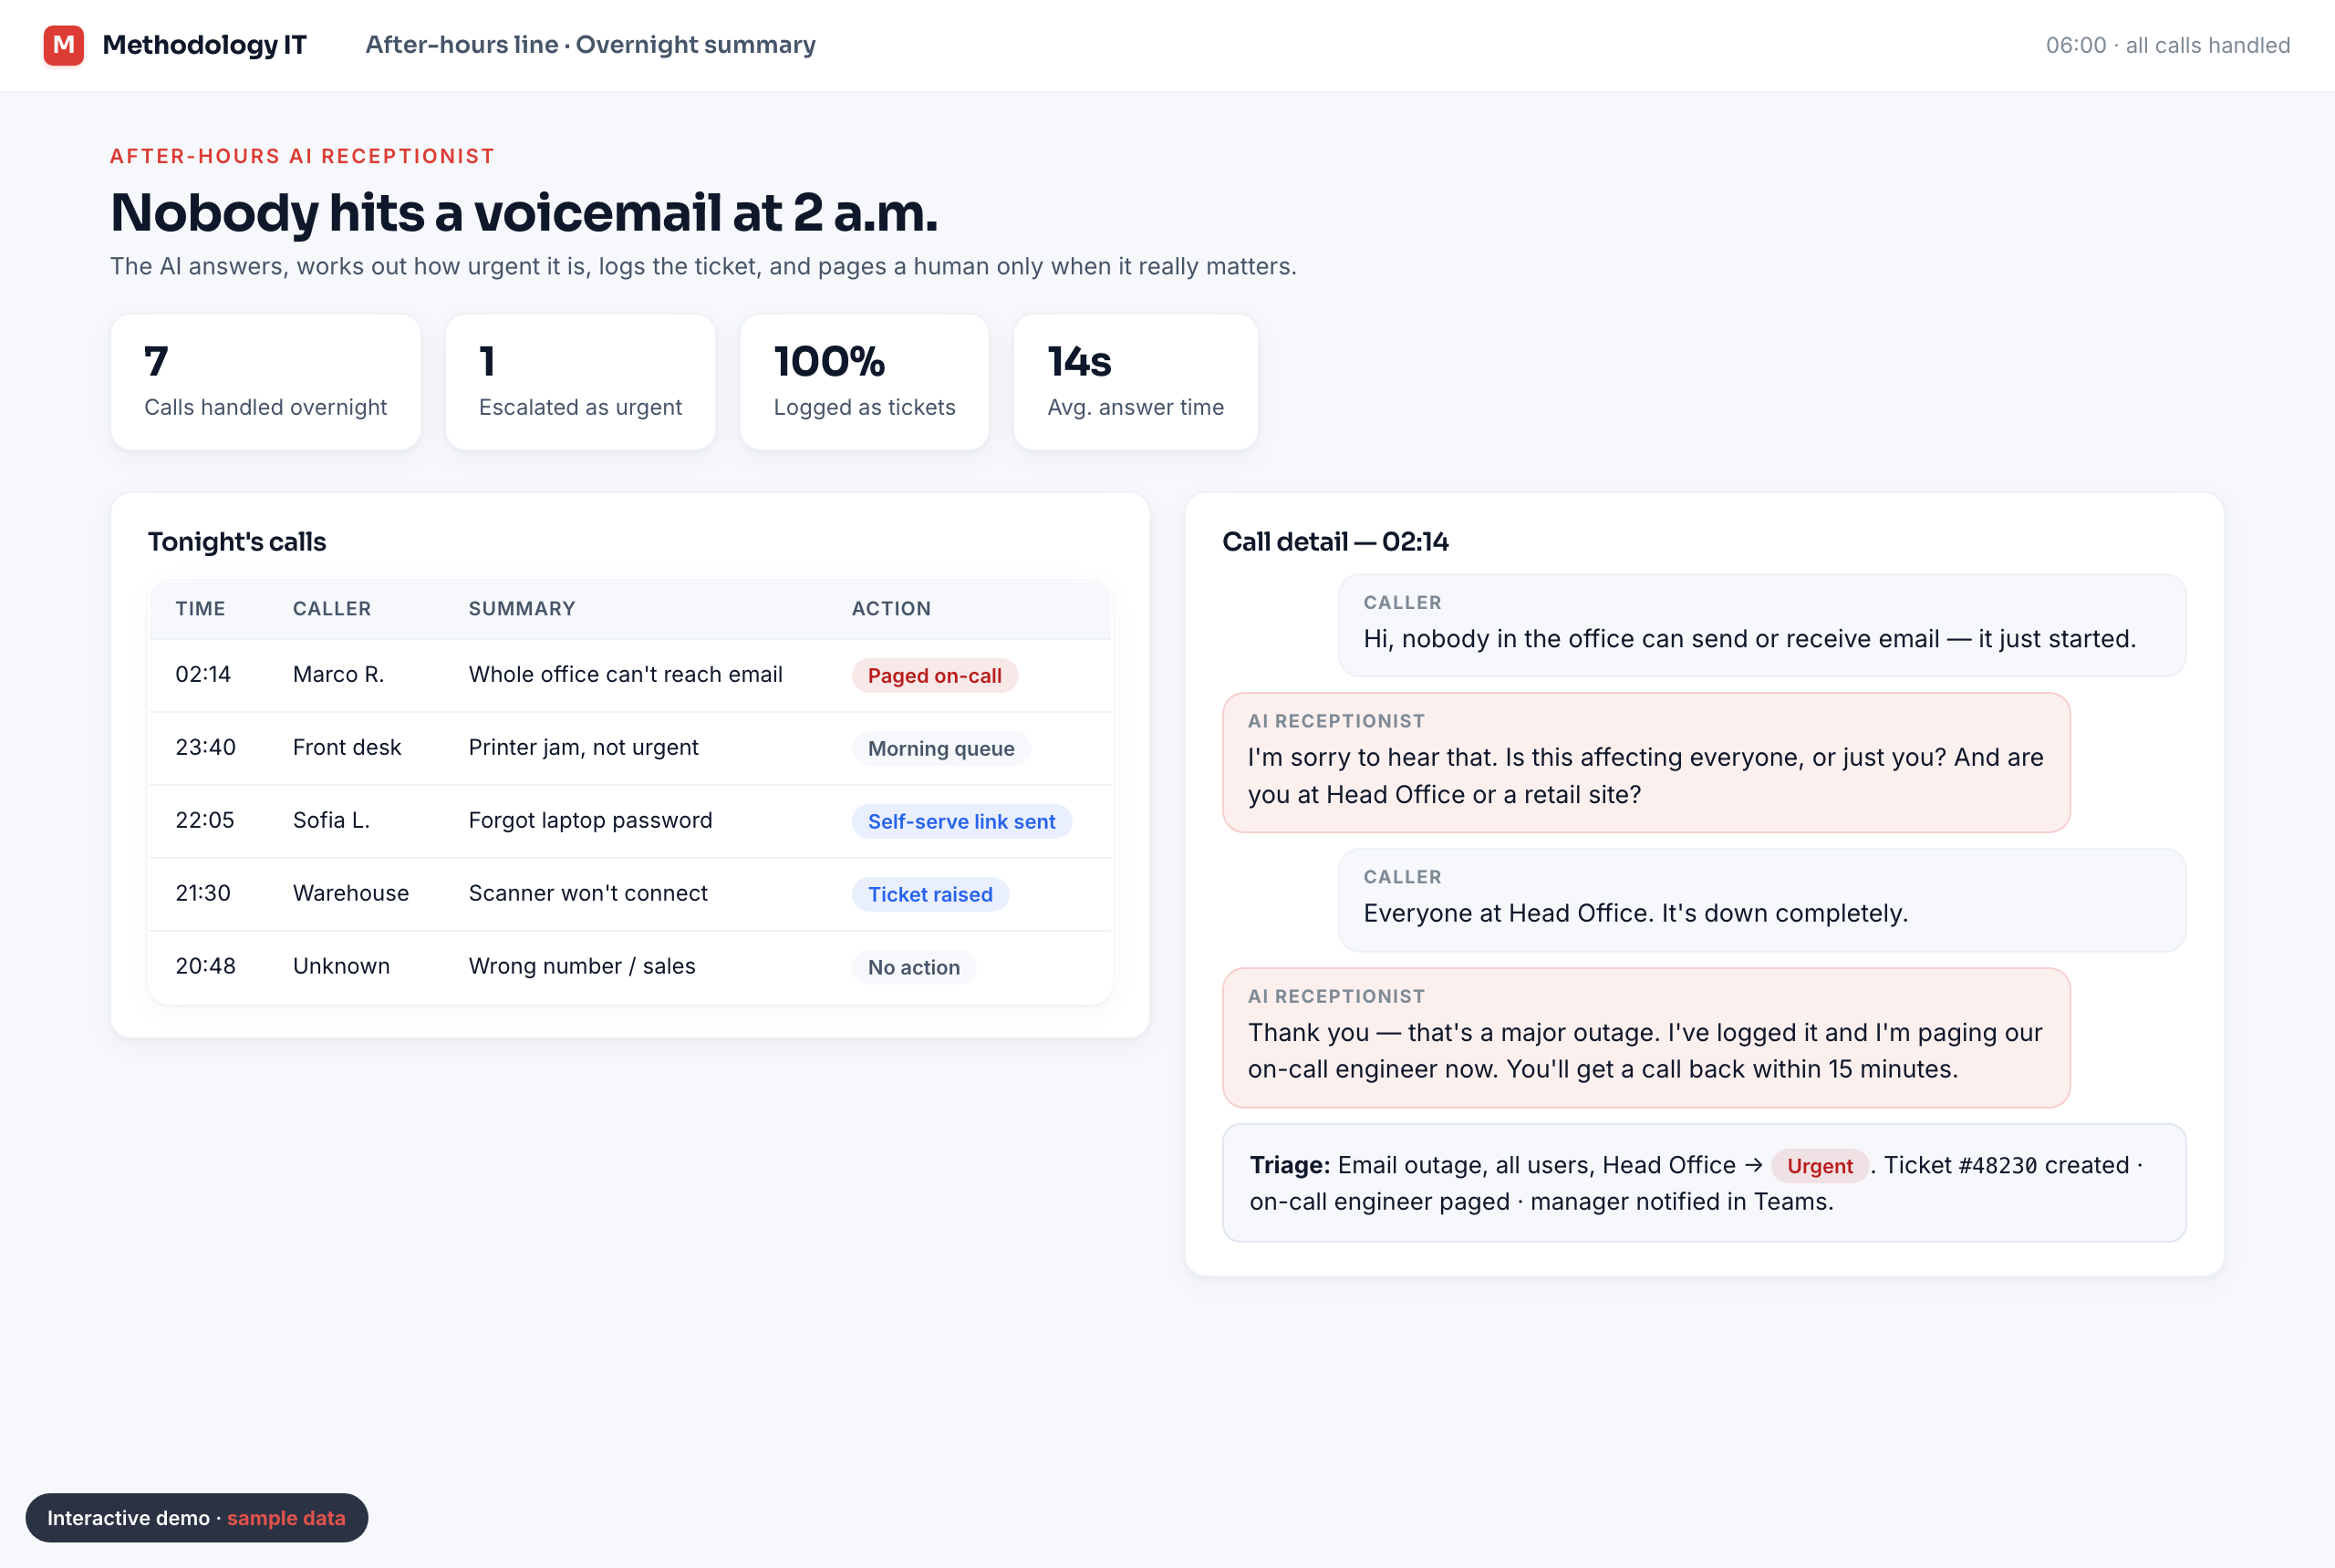Click the CALLER column header
The height and width of the screenshot is (1568, 2335).
click(x=332, y=609)
